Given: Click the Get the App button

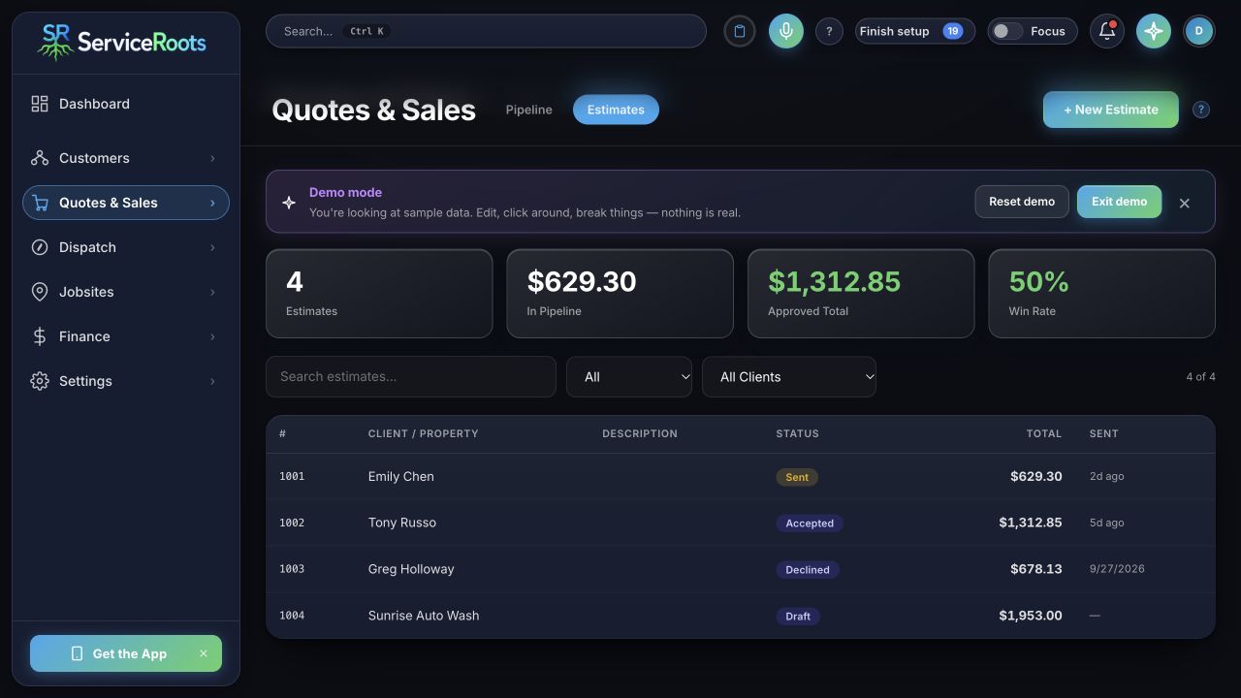Looking at the screenshot, I should tap(126, 653).
